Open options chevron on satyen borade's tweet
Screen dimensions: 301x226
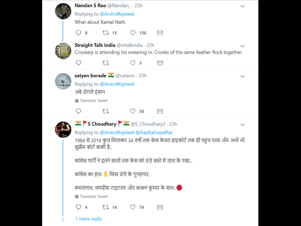(x=243, y=76)
